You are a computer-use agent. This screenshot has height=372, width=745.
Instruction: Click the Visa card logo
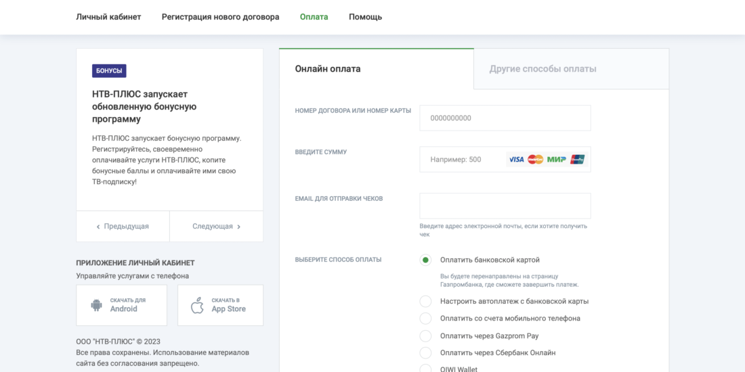[516, 160]
